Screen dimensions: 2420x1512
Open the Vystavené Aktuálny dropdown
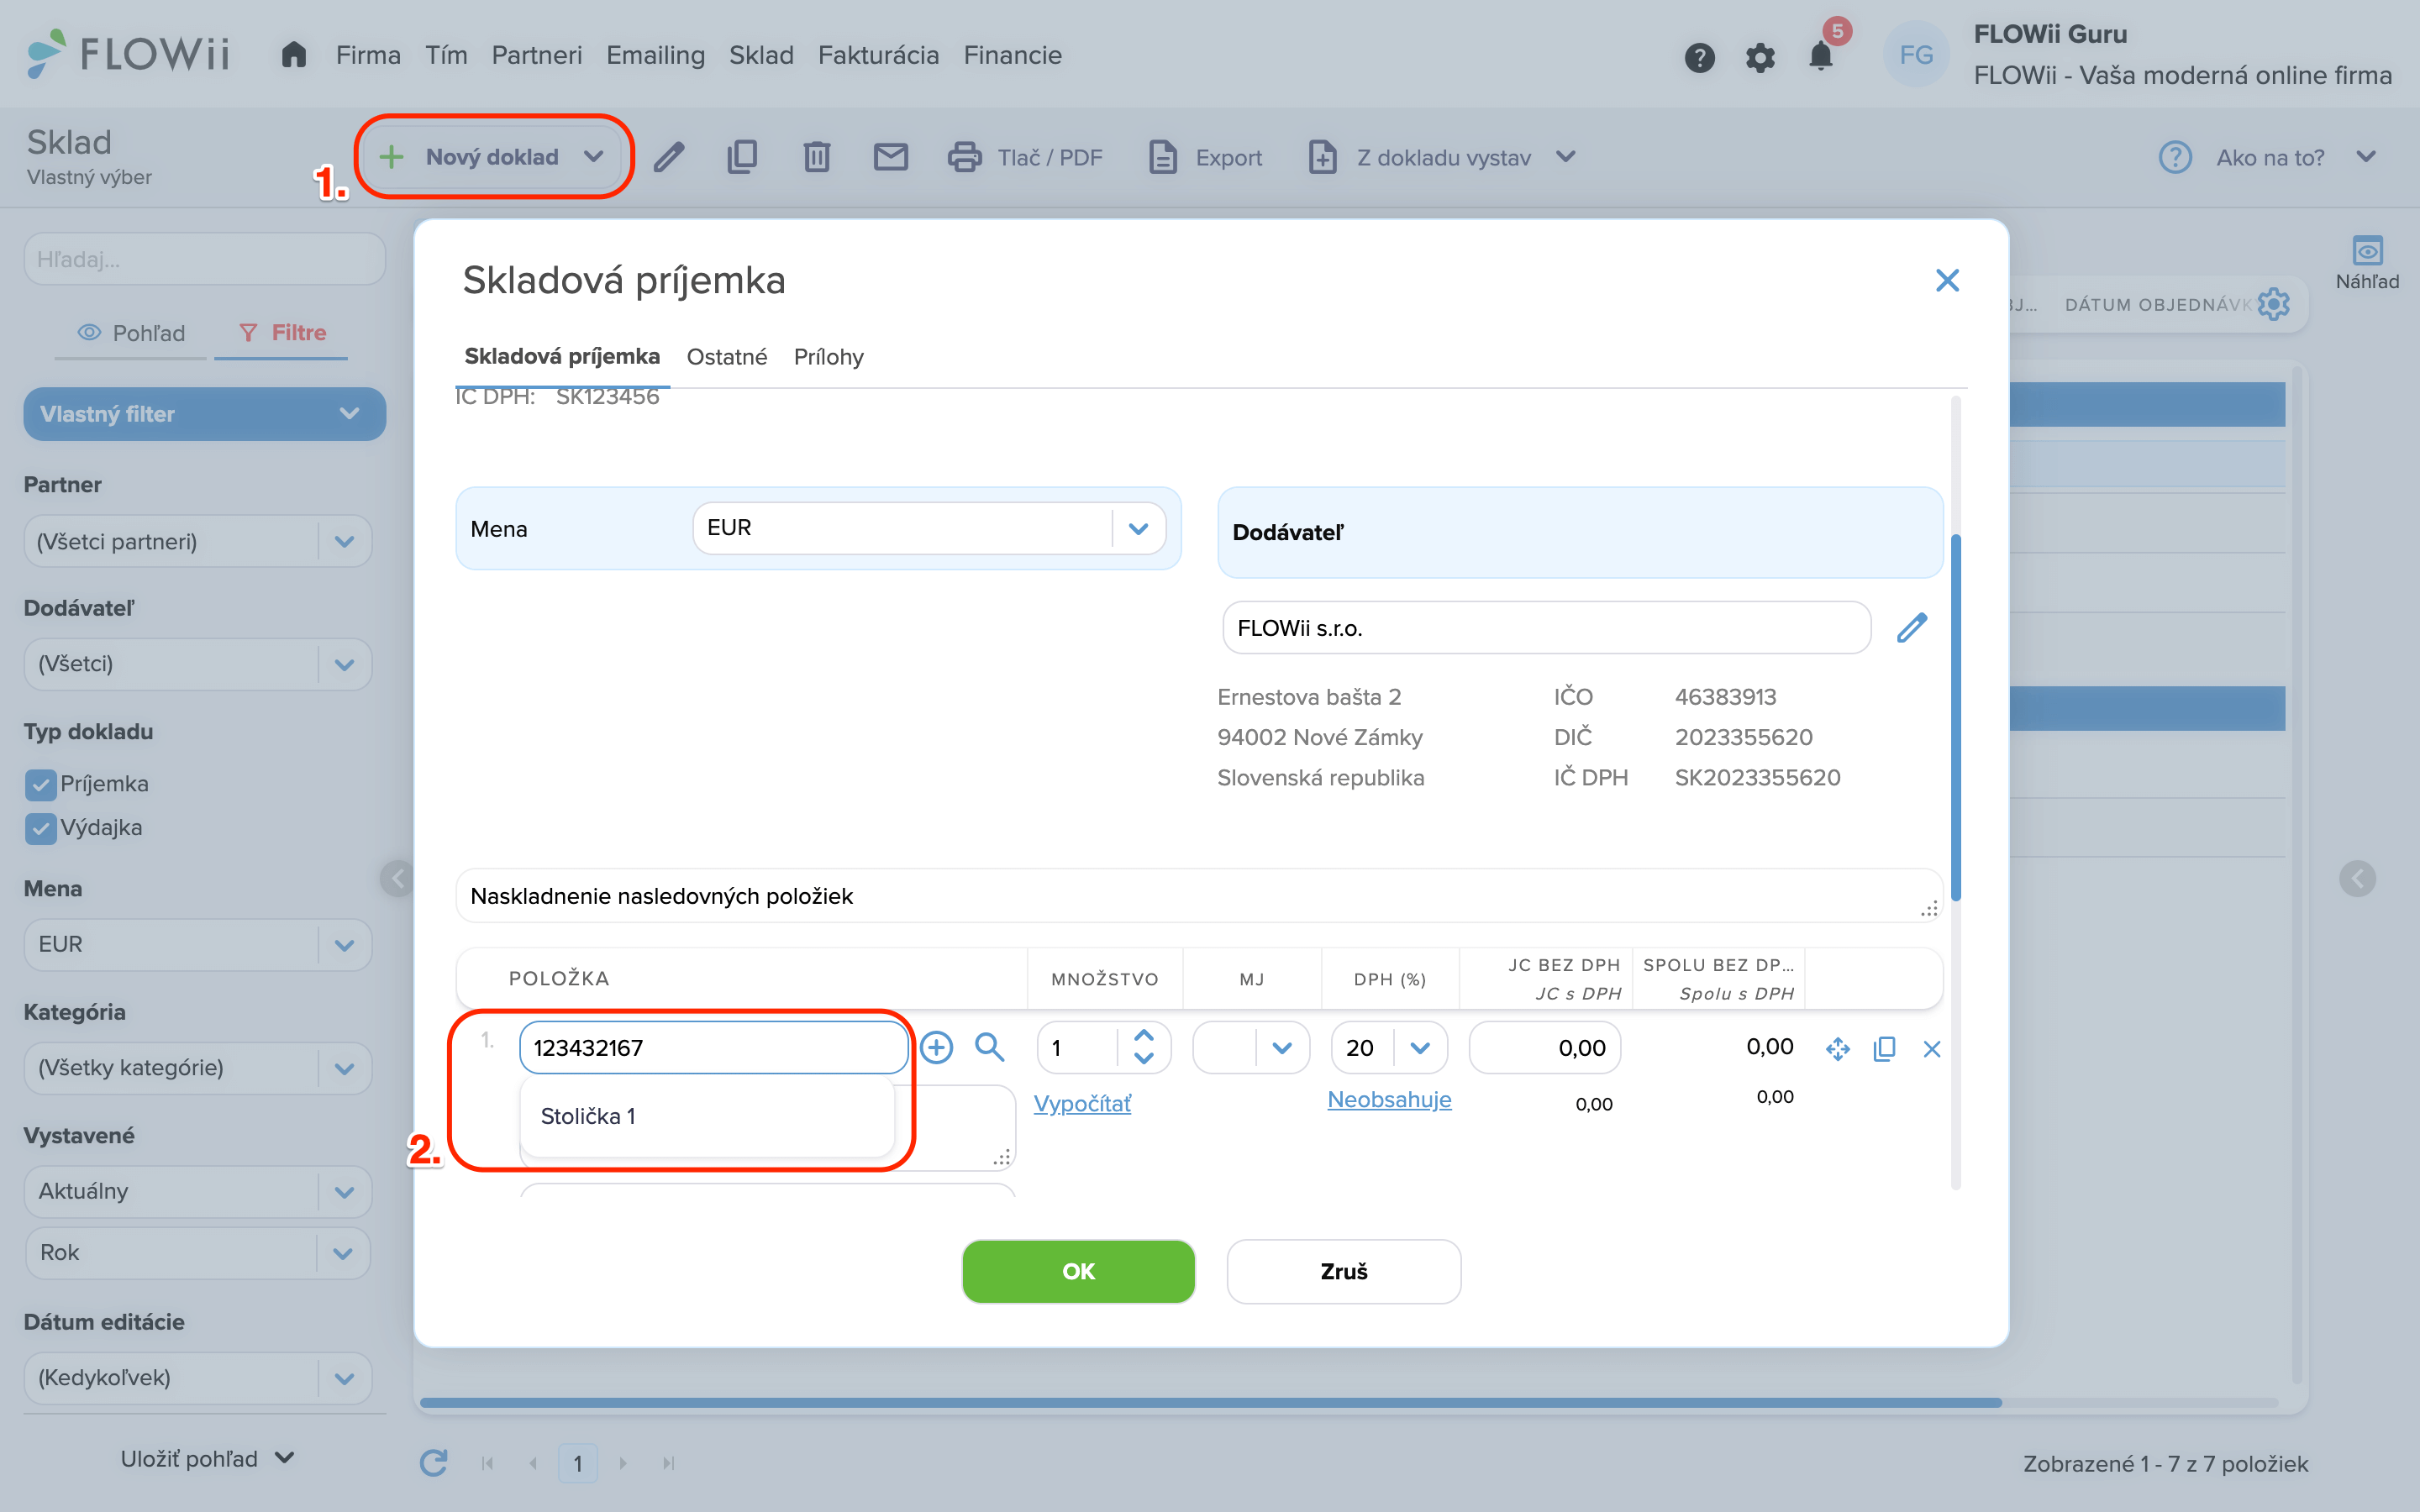(198, 1191)
